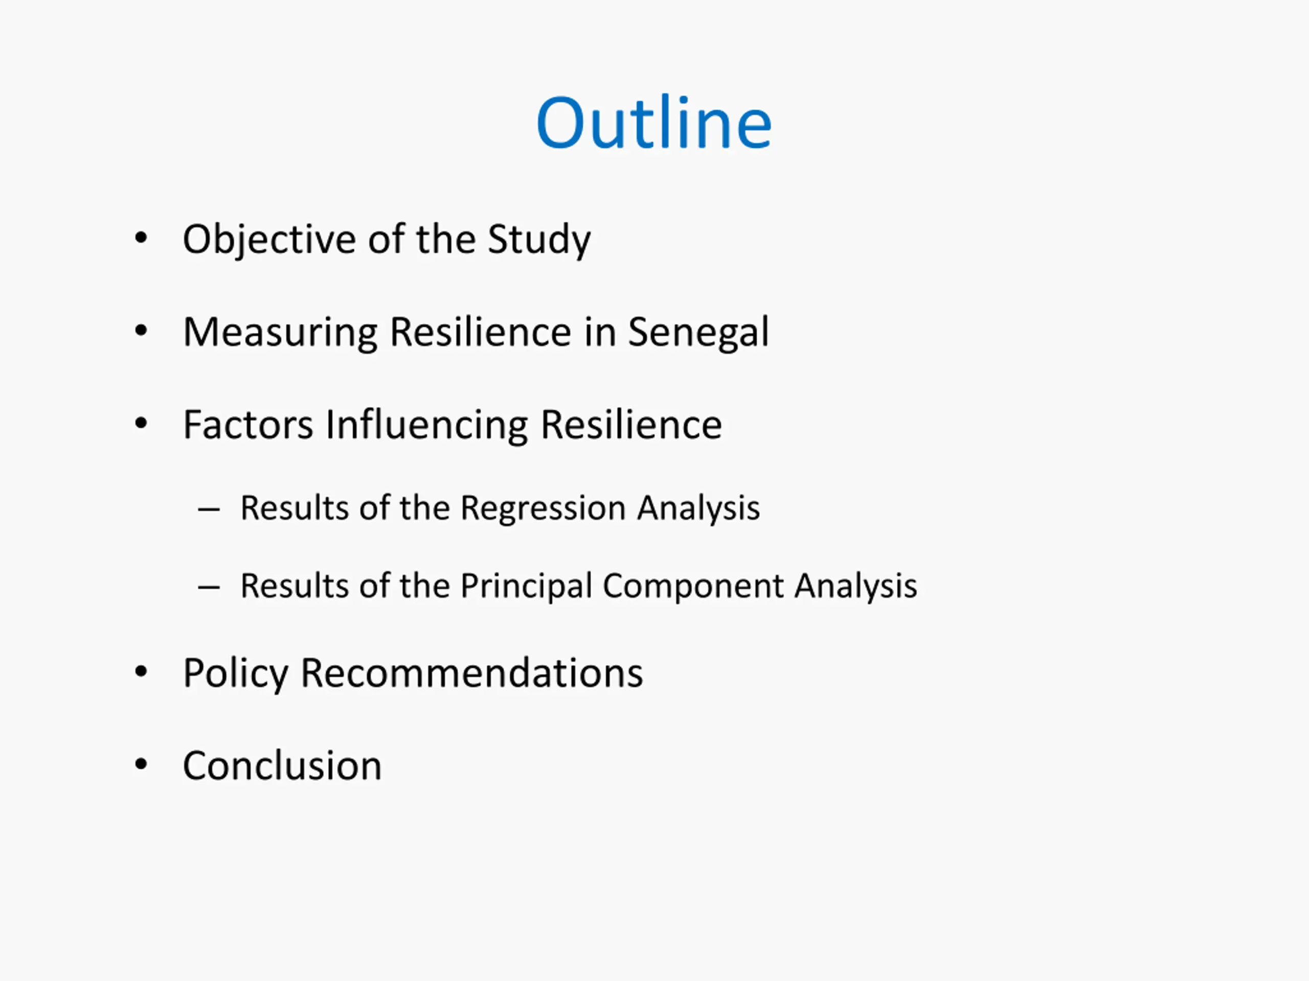
Task: Click the bullet dot before Objective of the Study
Action: pos(141,238)
